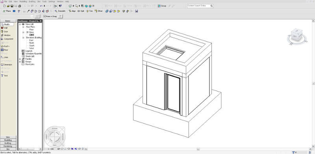Screen dimensions: 315x154
Task: Activate the Offset tool
Action: 98,11
